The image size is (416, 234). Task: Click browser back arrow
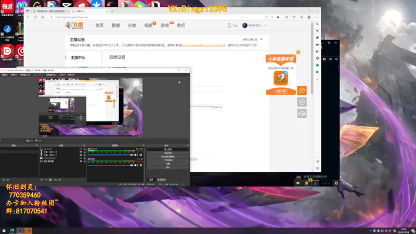click(x=28, y=17)
